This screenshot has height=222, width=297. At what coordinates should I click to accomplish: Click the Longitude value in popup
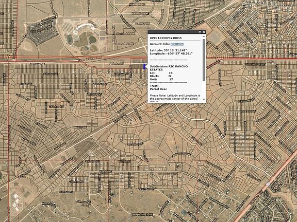(178, 53)
